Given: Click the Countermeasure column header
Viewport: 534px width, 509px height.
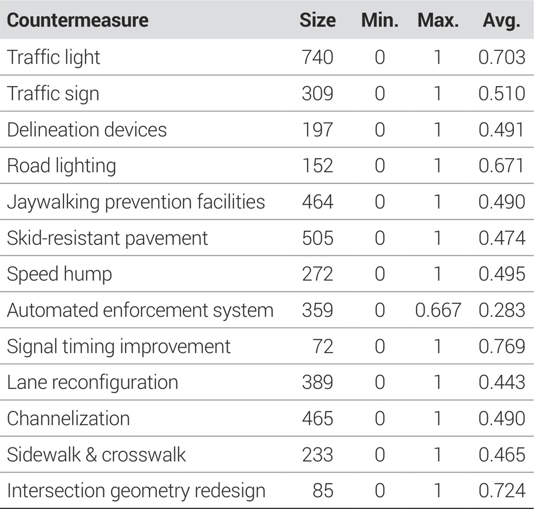Looking at the screenshot, I should (77, 20).
